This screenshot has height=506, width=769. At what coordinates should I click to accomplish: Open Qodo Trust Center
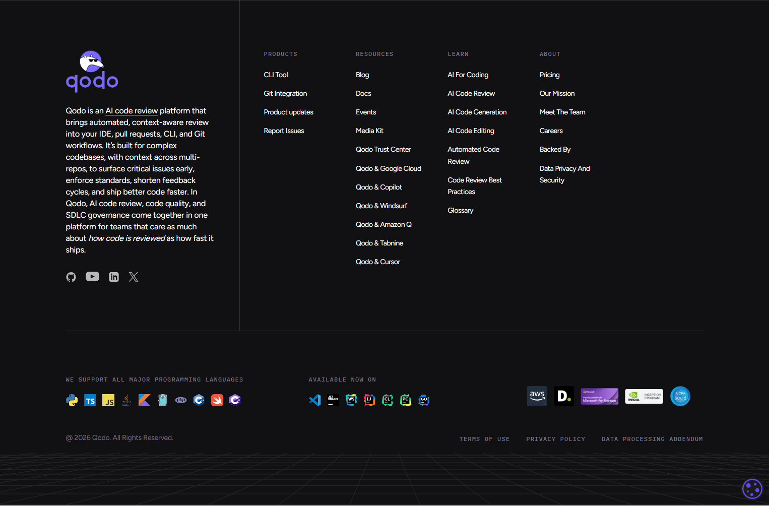point(383,149)
